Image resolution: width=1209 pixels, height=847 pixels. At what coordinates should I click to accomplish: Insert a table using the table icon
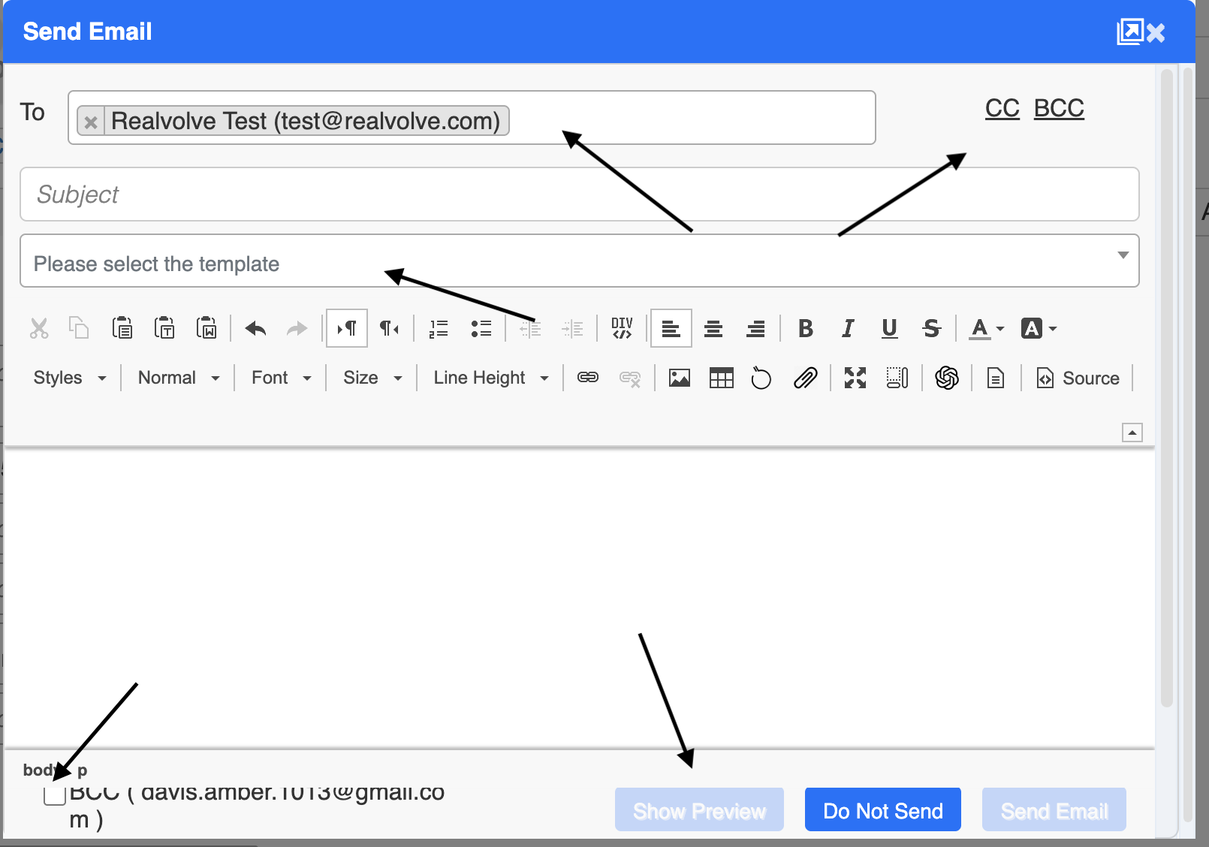(x=721, y=378)
